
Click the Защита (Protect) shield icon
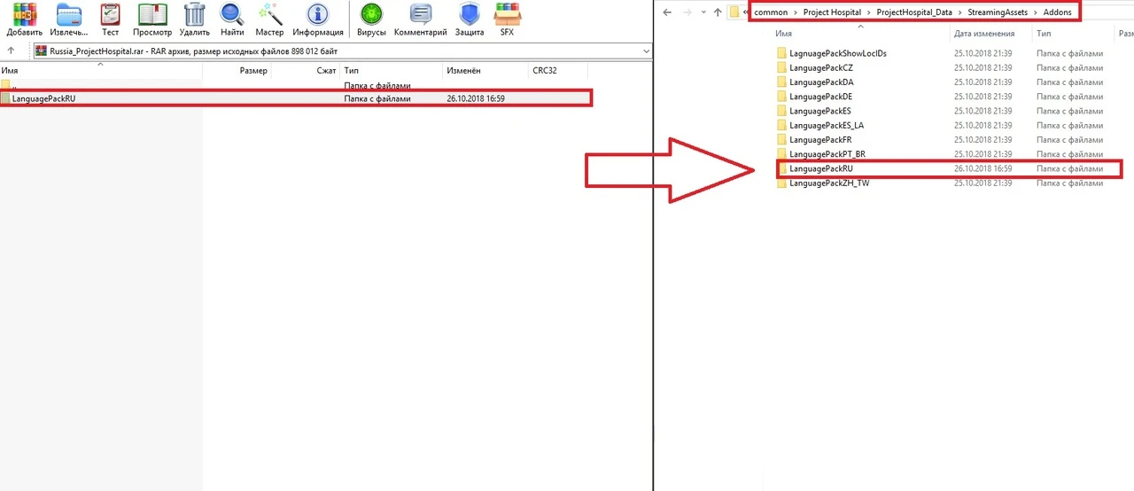tap(470, 19)
